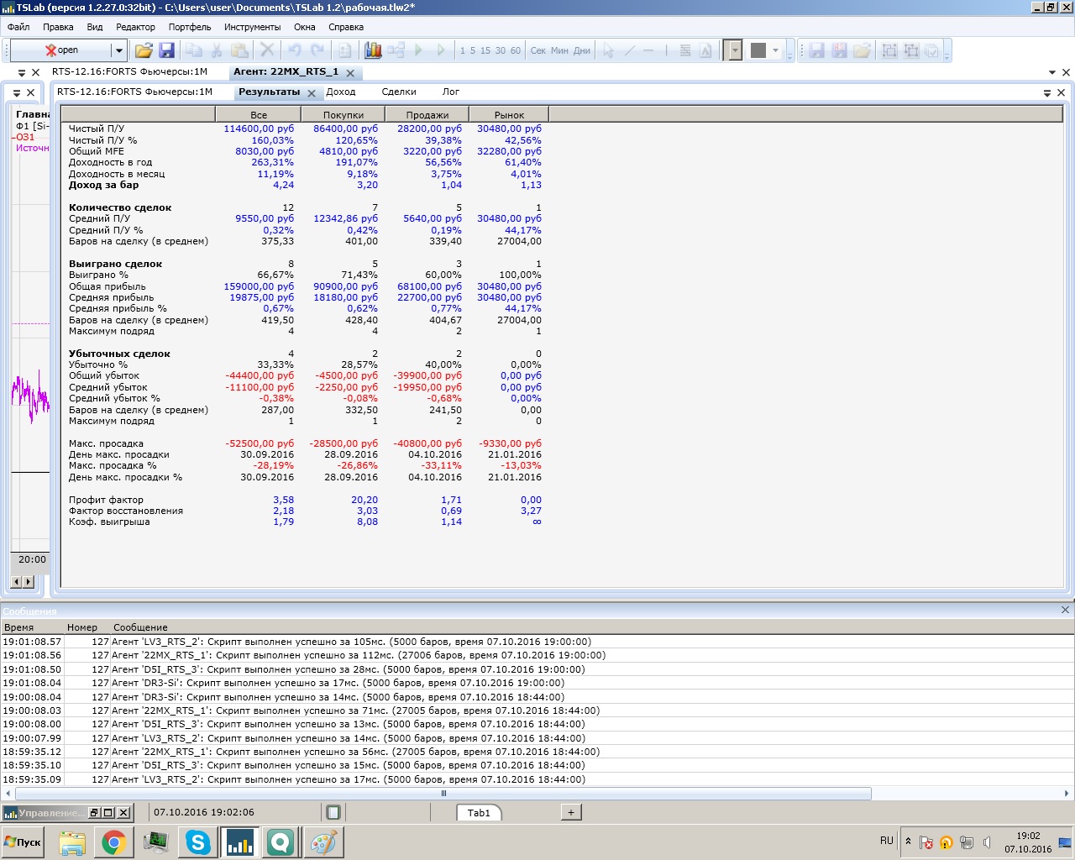Image resolution: width=1075 pixels, height=860 pixels.
Task: Click the blue floppy disk save icon
Action: pyautogui.click(x=166, y=50)
